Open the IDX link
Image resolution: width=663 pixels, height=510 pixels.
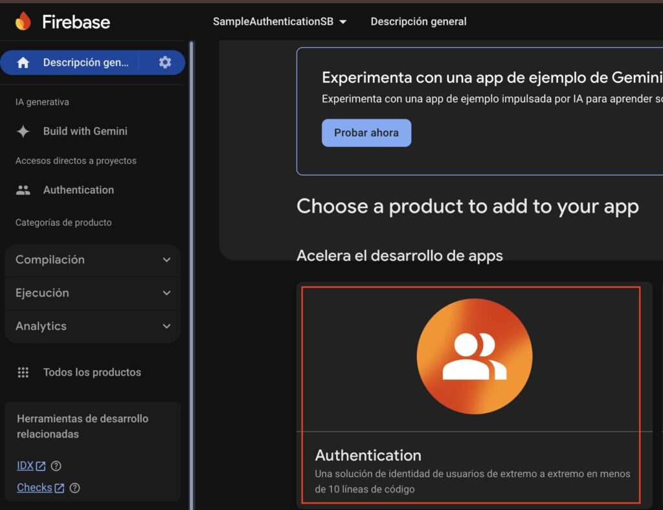(x=25, y=465)
